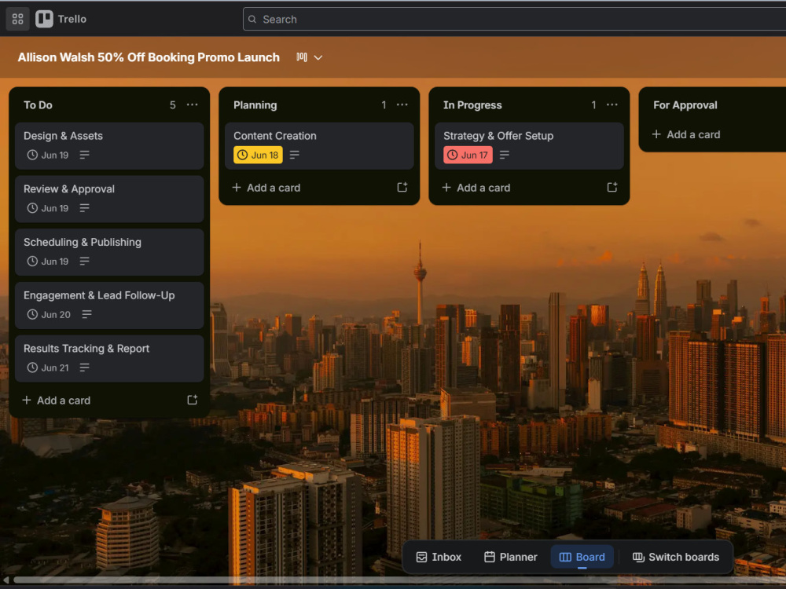
Task: Open In Progress list actions menu
Action: point(612,104)
